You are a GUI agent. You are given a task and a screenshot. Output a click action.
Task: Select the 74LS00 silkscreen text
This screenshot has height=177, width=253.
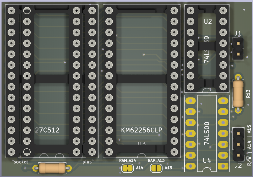(207, 133)
